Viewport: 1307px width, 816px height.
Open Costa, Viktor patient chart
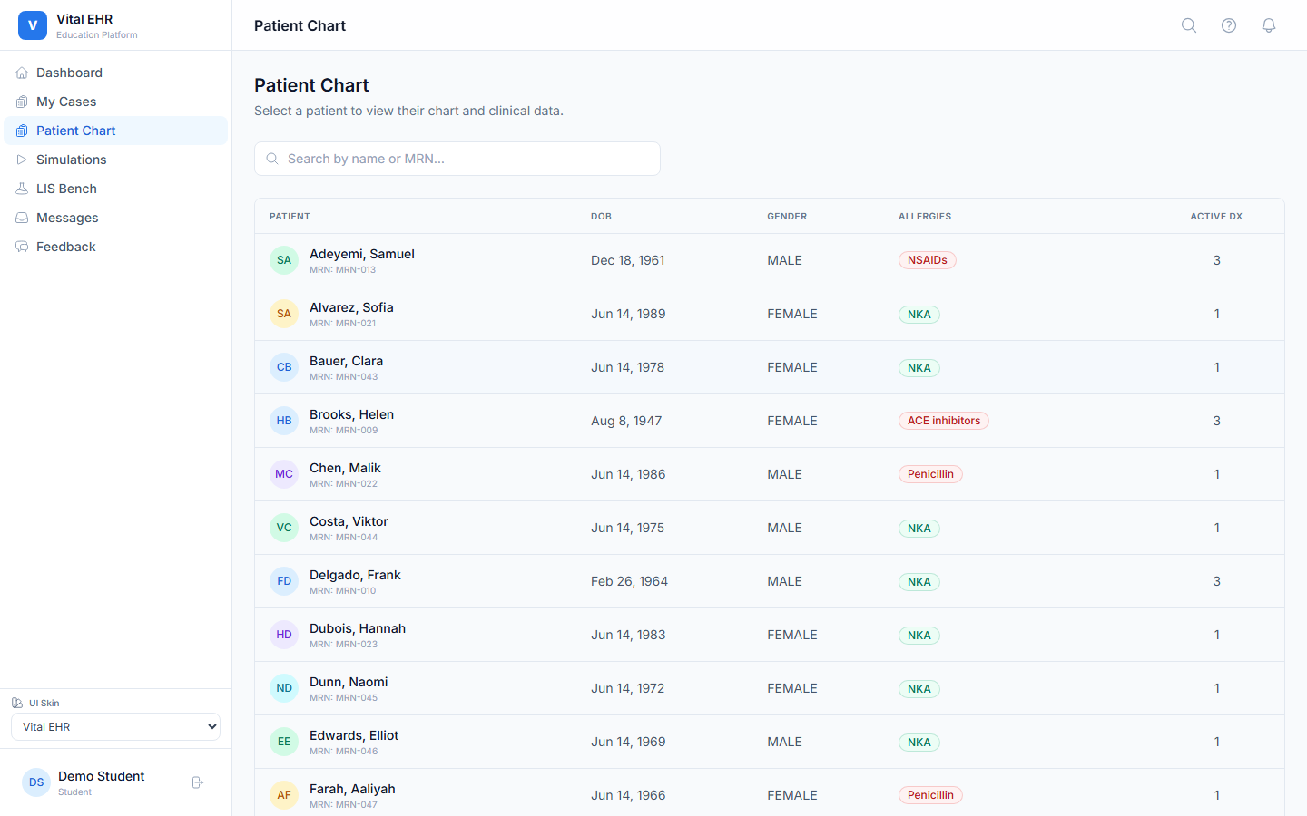[x=770, y=528]
